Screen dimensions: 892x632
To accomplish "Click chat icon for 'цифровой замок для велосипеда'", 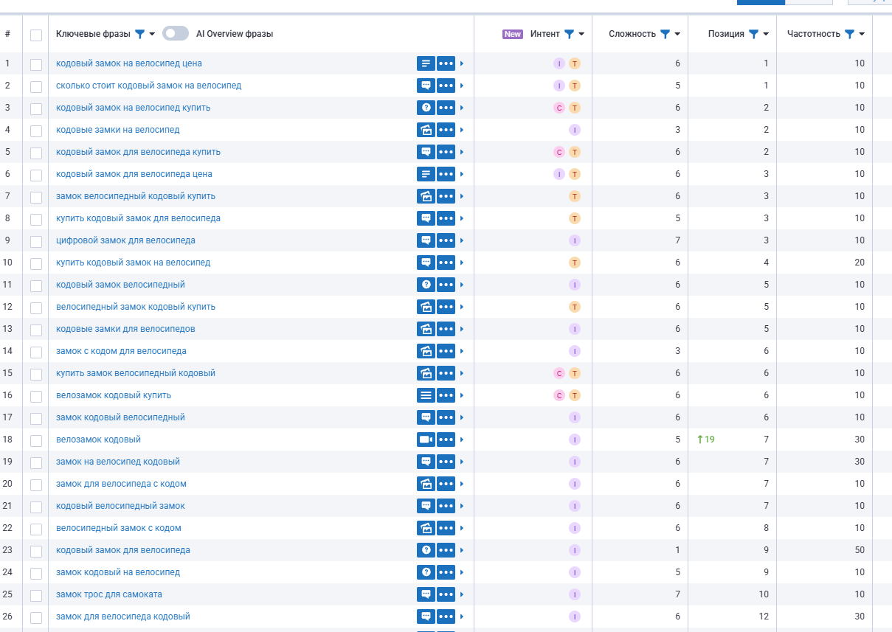I will (426, 240).
